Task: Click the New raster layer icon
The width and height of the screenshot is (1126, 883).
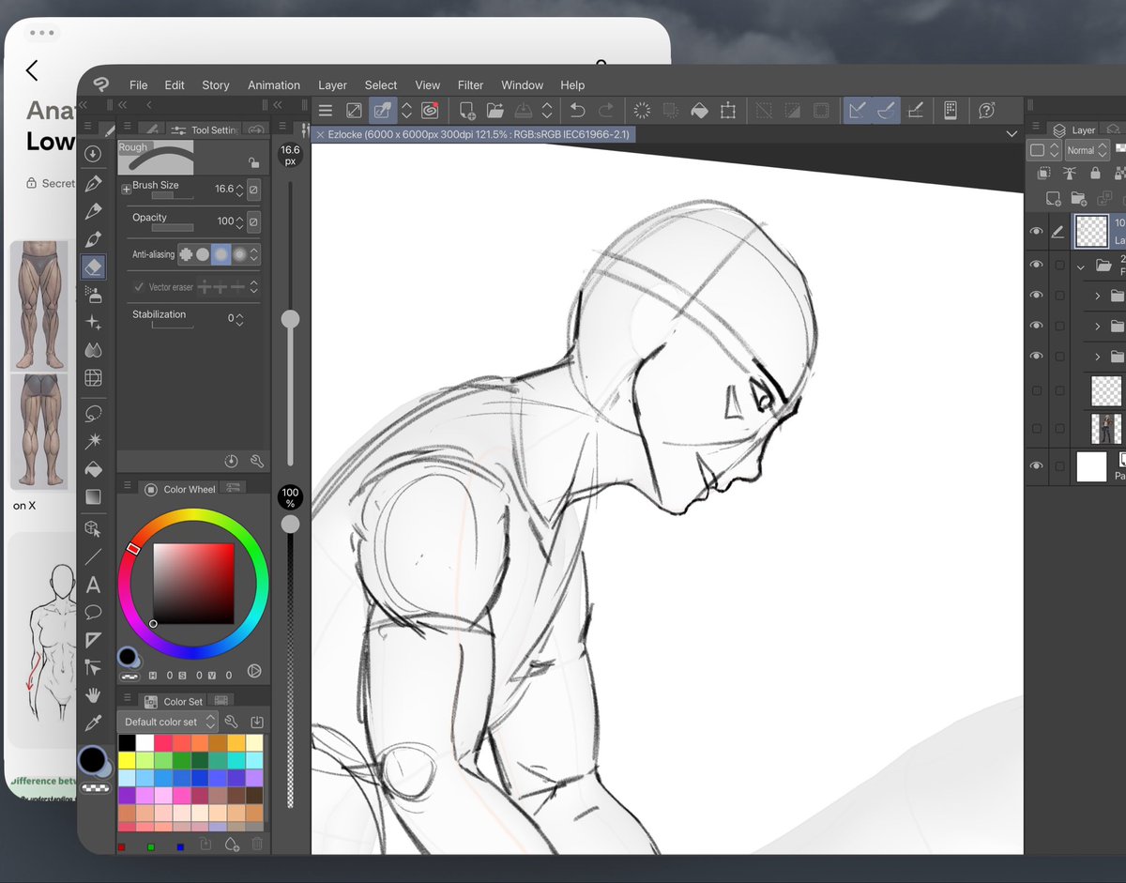Action: click(1053, 199)
